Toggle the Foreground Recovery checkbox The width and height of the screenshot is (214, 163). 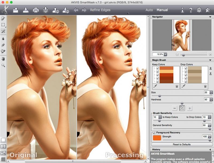pos(154,133)
